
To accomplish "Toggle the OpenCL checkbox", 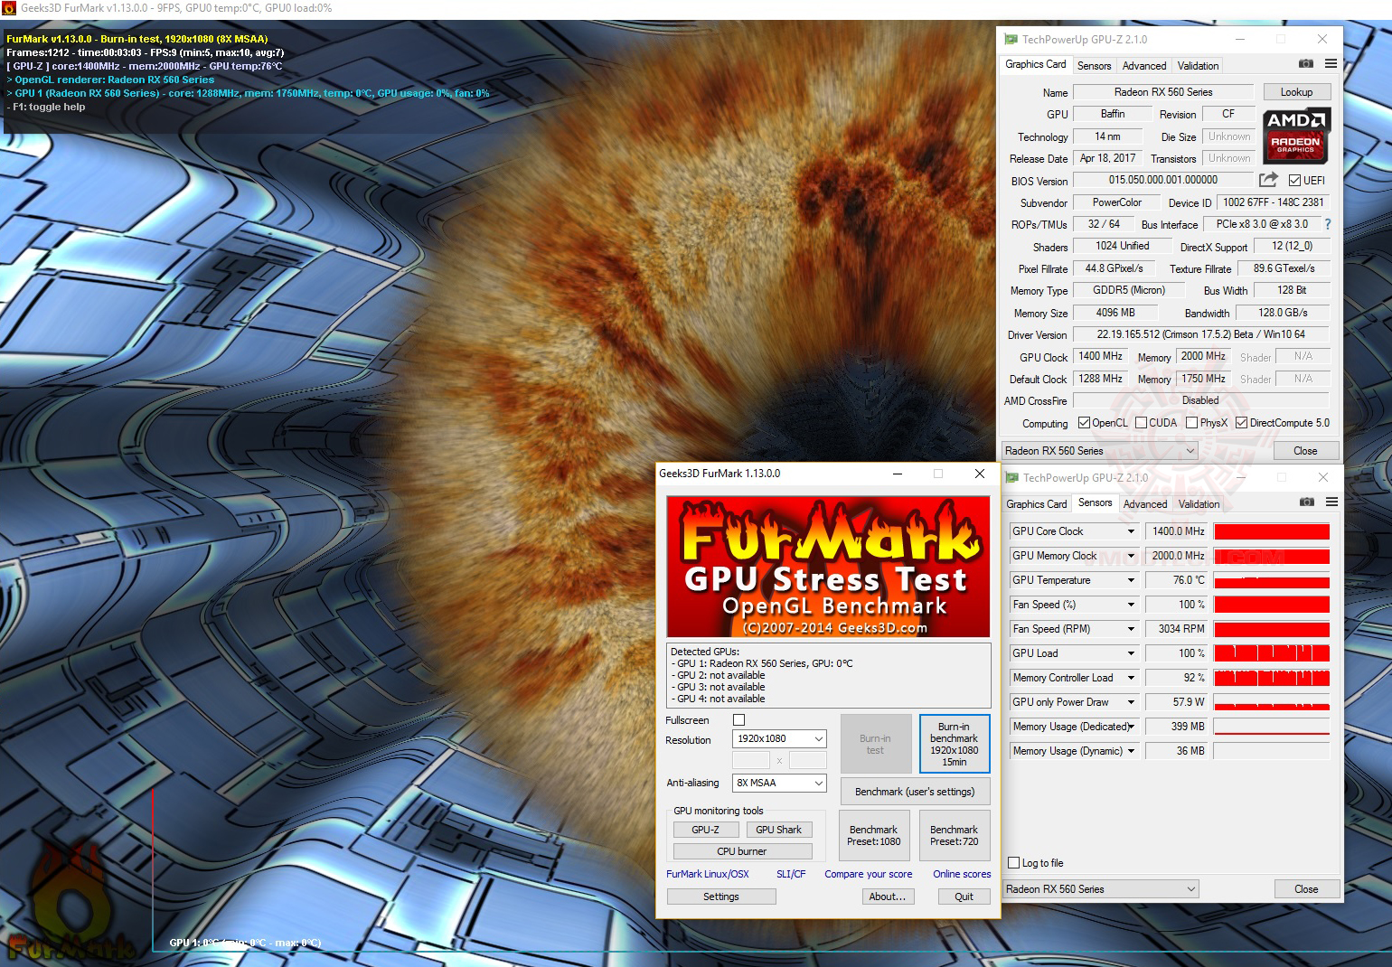I will pos(1085,423).
